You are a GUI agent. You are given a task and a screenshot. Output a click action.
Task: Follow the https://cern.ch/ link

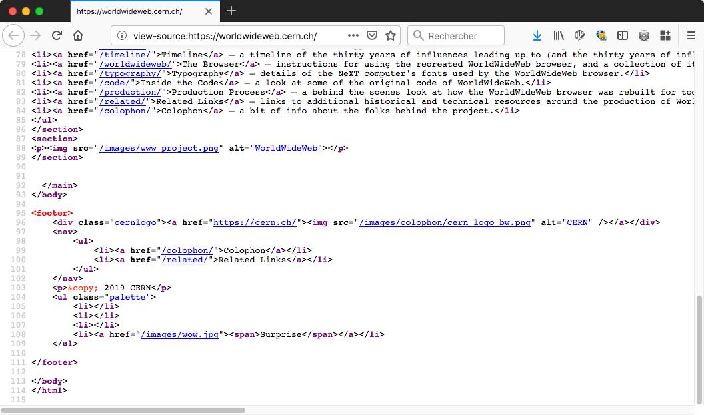pos(255,222)
